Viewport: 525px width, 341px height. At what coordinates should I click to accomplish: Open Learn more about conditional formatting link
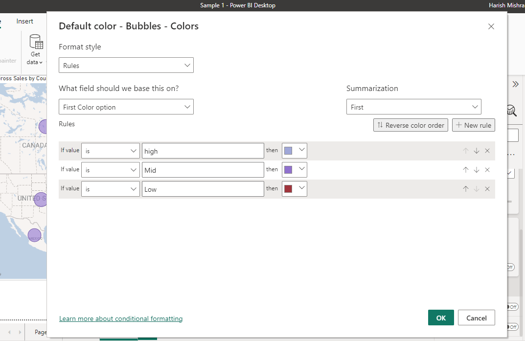(x=121, y=318)
